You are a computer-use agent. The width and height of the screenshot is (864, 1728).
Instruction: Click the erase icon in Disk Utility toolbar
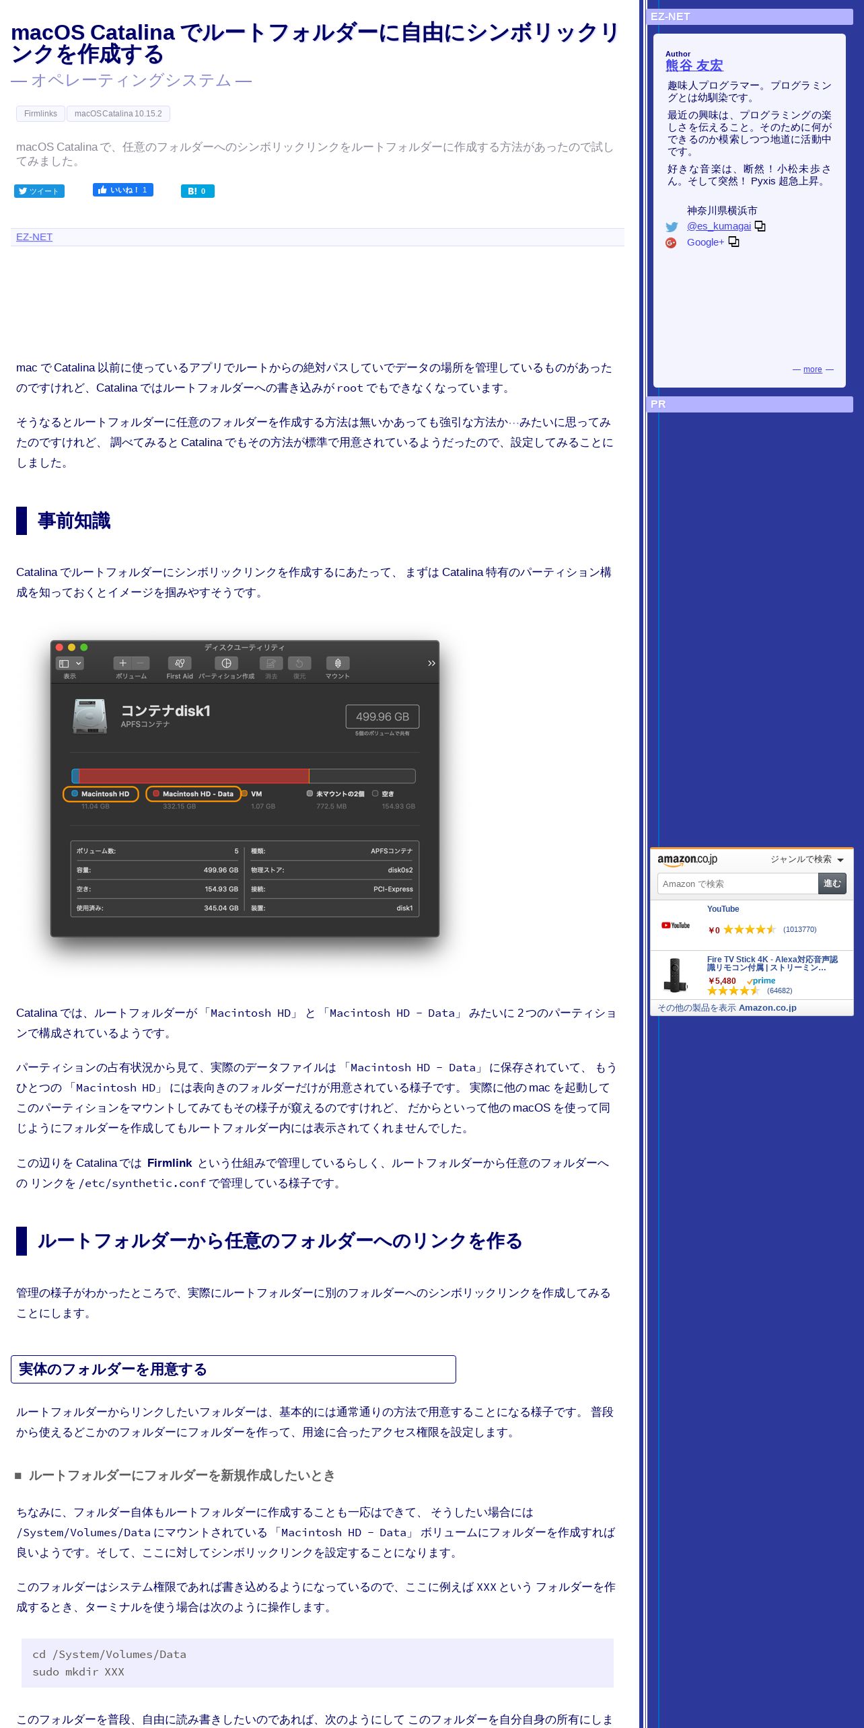pyautogui.click(x=271, y=663)
